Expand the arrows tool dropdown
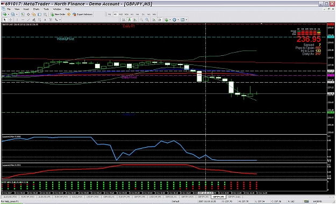 60,20
